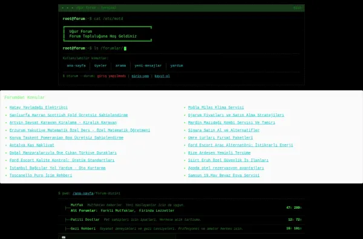Click the Gezi Rehberi topic and message counts
Screen dimensions: 363x239
294,229
